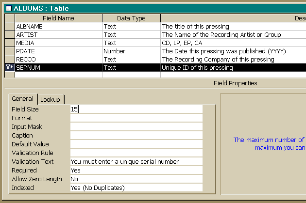Click the Data Type cell for RECCO
Image resolution: width=306 pixels, height=203 pixels.
[131, 60]
